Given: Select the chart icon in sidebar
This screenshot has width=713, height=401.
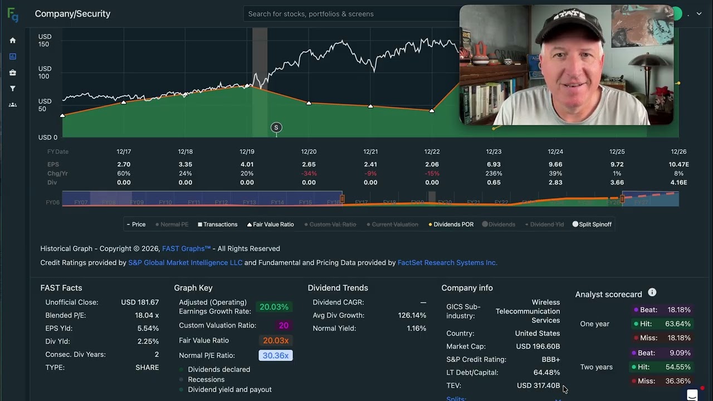Looking at the screenshot, I should coord(13,56).
